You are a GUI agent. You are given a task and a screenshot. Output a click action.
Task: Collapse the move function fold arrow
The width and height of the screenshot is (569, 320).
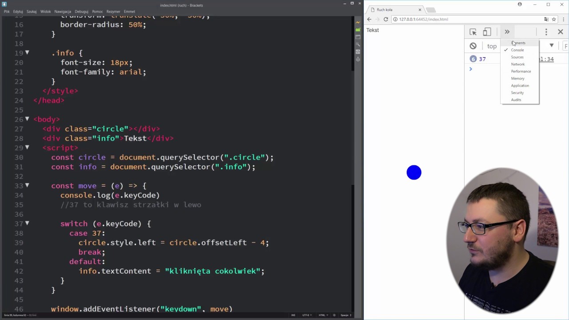pos(27,185)
